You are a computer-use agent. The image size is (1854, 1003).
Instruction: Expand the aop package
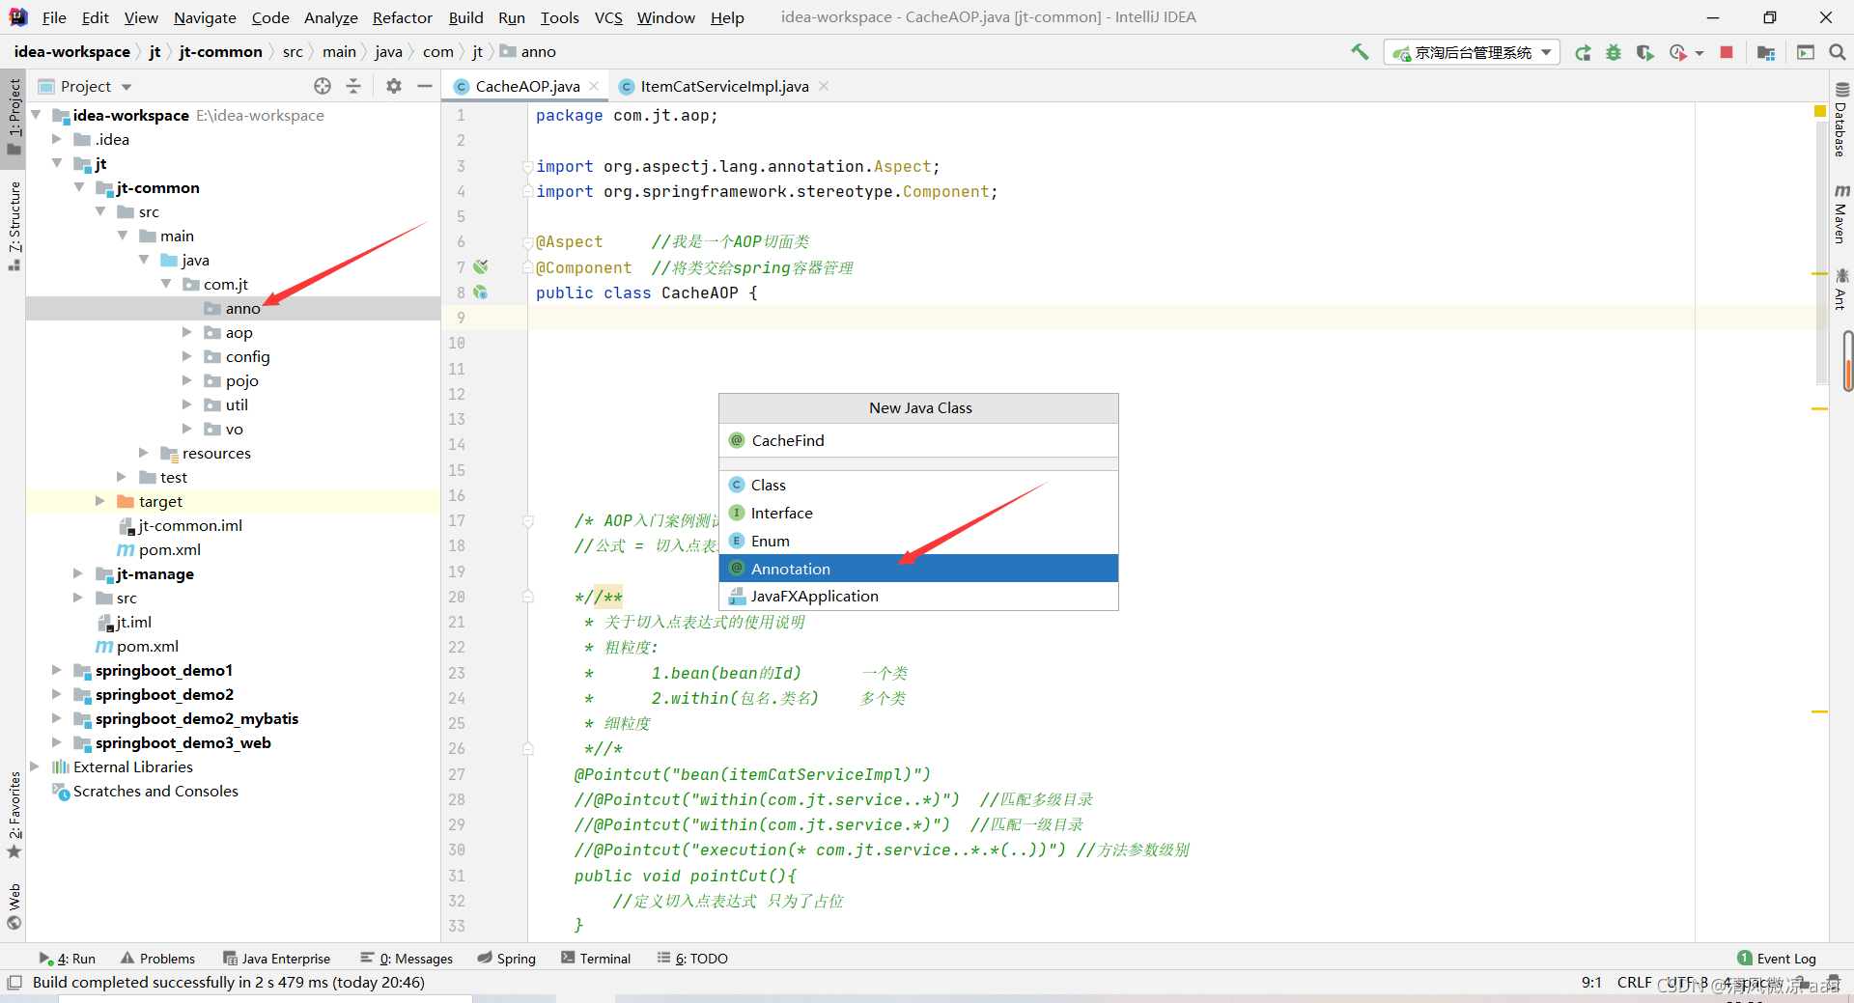pyautogui.click(x=187, y=332)
